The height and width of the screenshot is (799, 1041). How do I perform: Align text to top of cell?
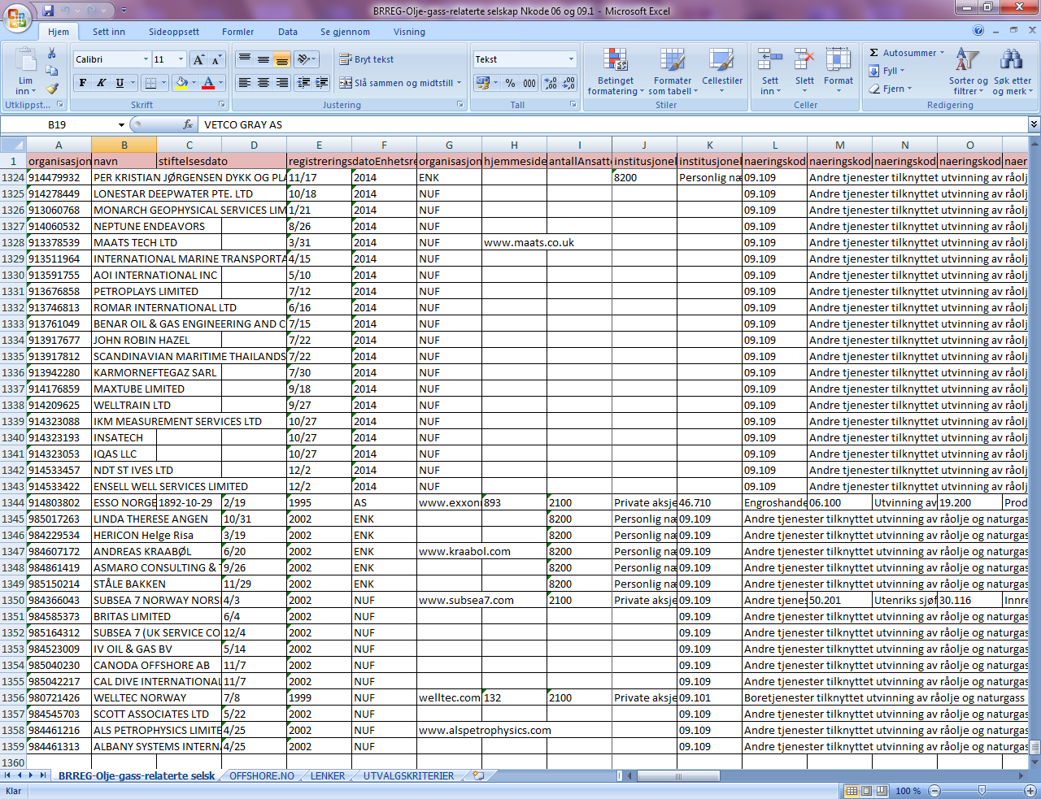click(244, 59)
